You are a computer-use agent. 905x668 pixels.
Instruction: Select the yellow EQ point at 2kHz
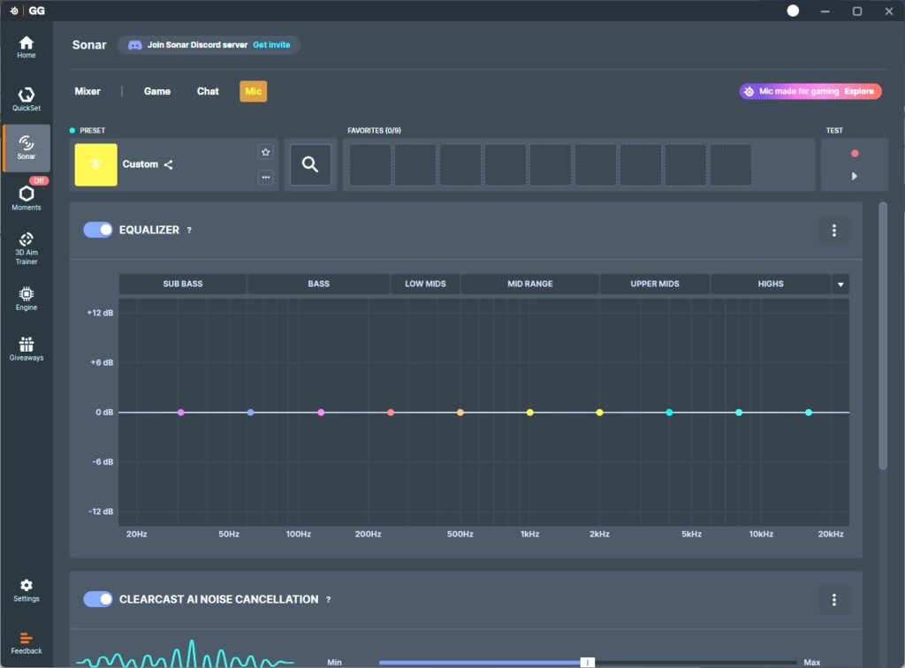point(600,413)
